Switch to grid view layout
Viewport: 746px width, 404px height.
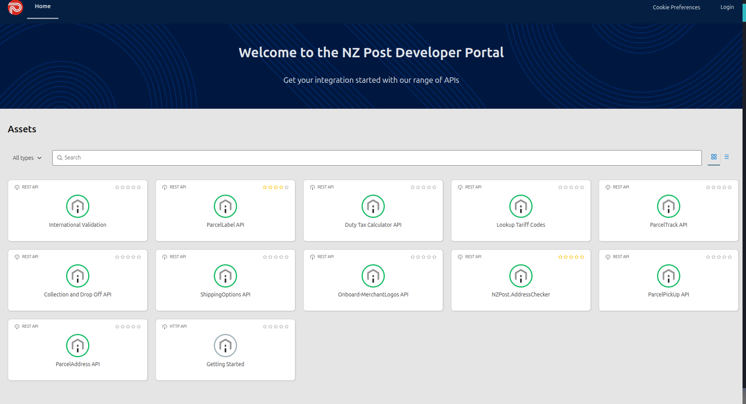714,157
